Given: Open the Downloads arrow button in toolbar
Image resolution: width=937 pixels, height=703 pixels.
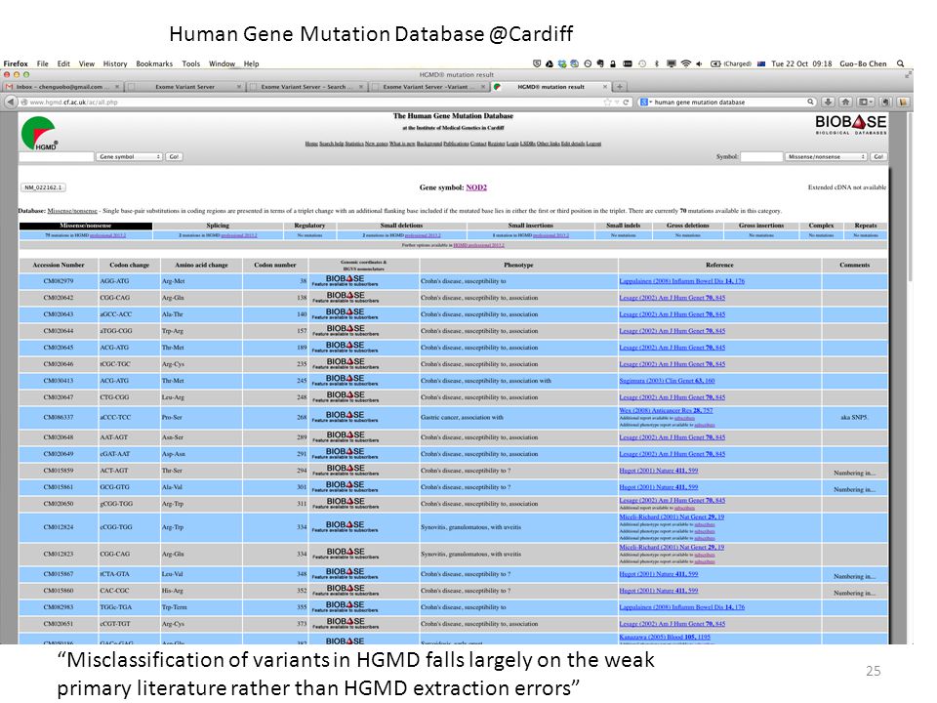Looking at the screenshot, I should pos(829,103).
